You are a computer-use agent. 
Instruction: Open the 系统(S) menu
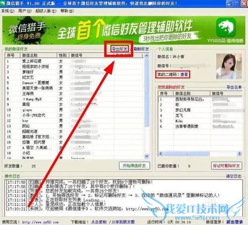pyautogui.click(x=7, y=11)
